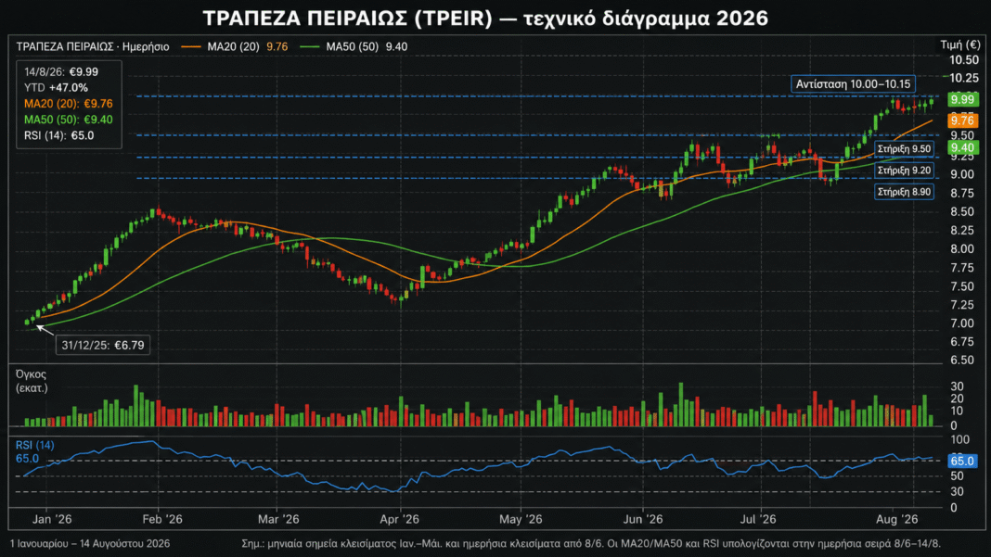Screen dimensions: 991x557
Task: Click the Aug '26 date axis label
Action: point(897,519)
